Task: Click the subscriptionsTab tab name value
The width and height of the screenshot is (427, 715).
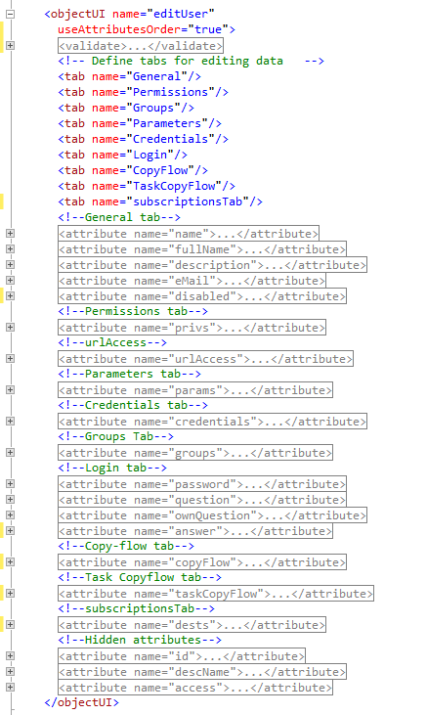Action: click(x=188, y=201)
